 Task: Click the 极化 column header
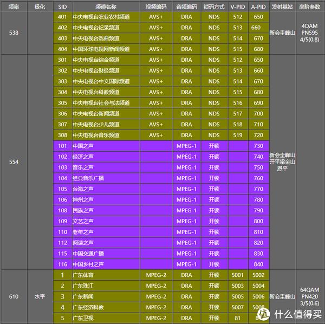coord(40,7)
